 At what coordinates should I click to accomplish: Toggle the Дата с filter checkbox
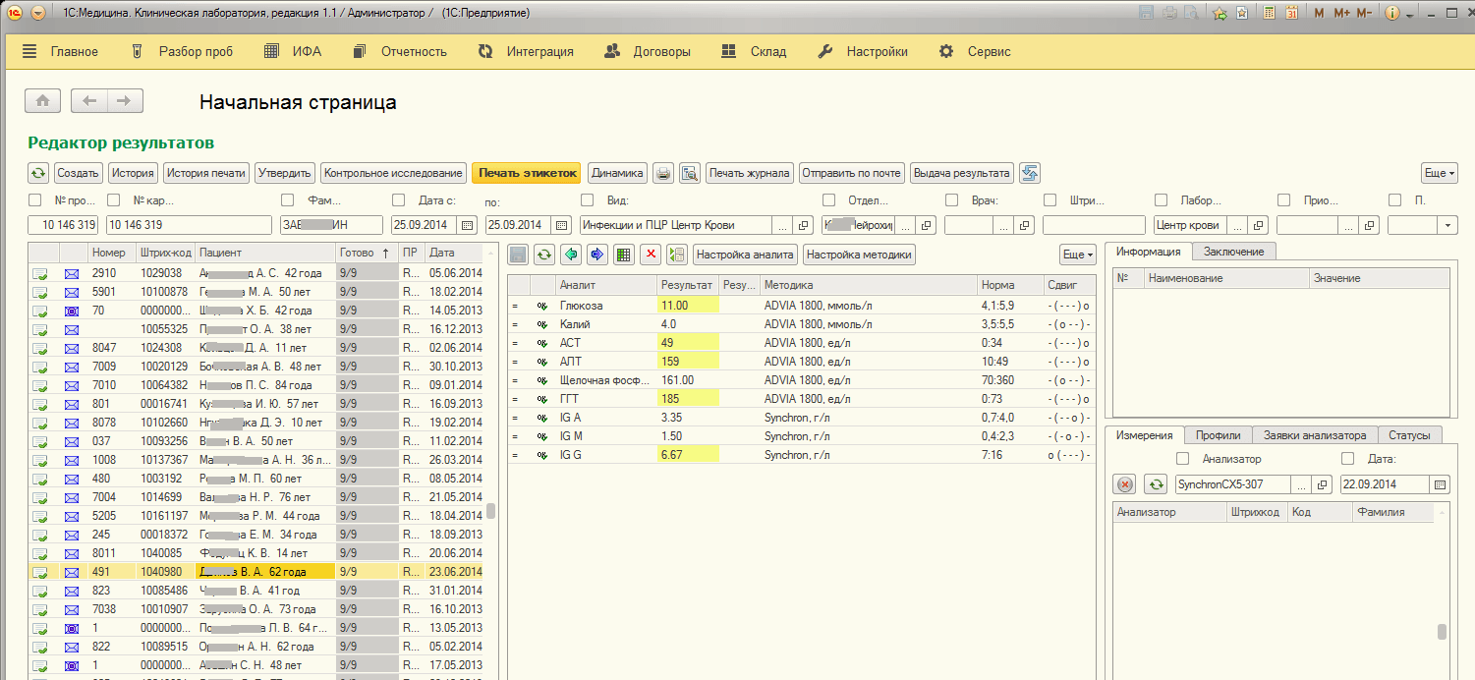[398, 200]
